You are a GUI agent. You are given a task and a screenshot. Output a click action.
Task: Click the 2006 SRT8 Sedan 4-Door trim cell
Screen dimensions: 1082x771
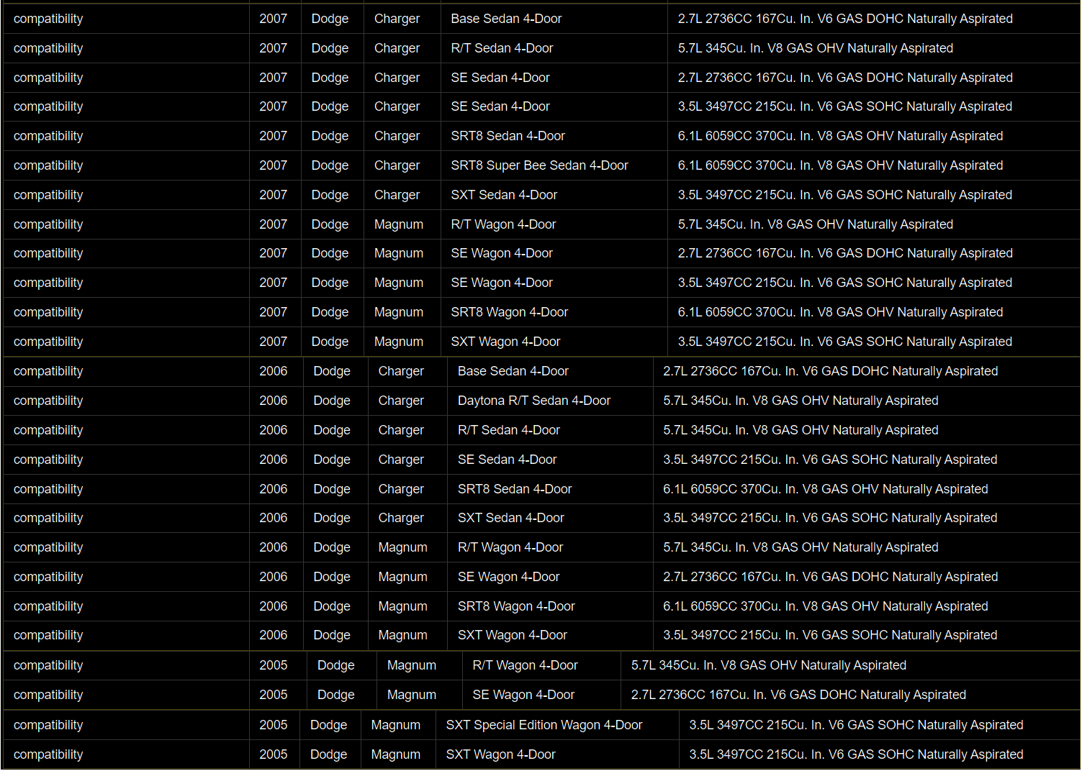pyautogui.click(x=514, y=489)
